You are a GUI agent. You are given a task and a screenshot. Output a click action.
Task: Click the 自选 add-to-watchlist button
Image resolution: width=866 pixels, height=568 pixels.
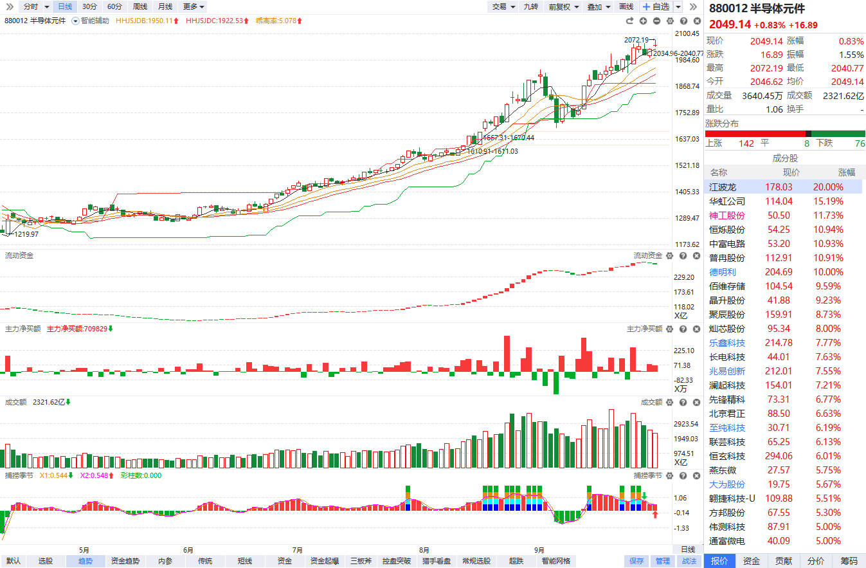click(x=656, y=6)
